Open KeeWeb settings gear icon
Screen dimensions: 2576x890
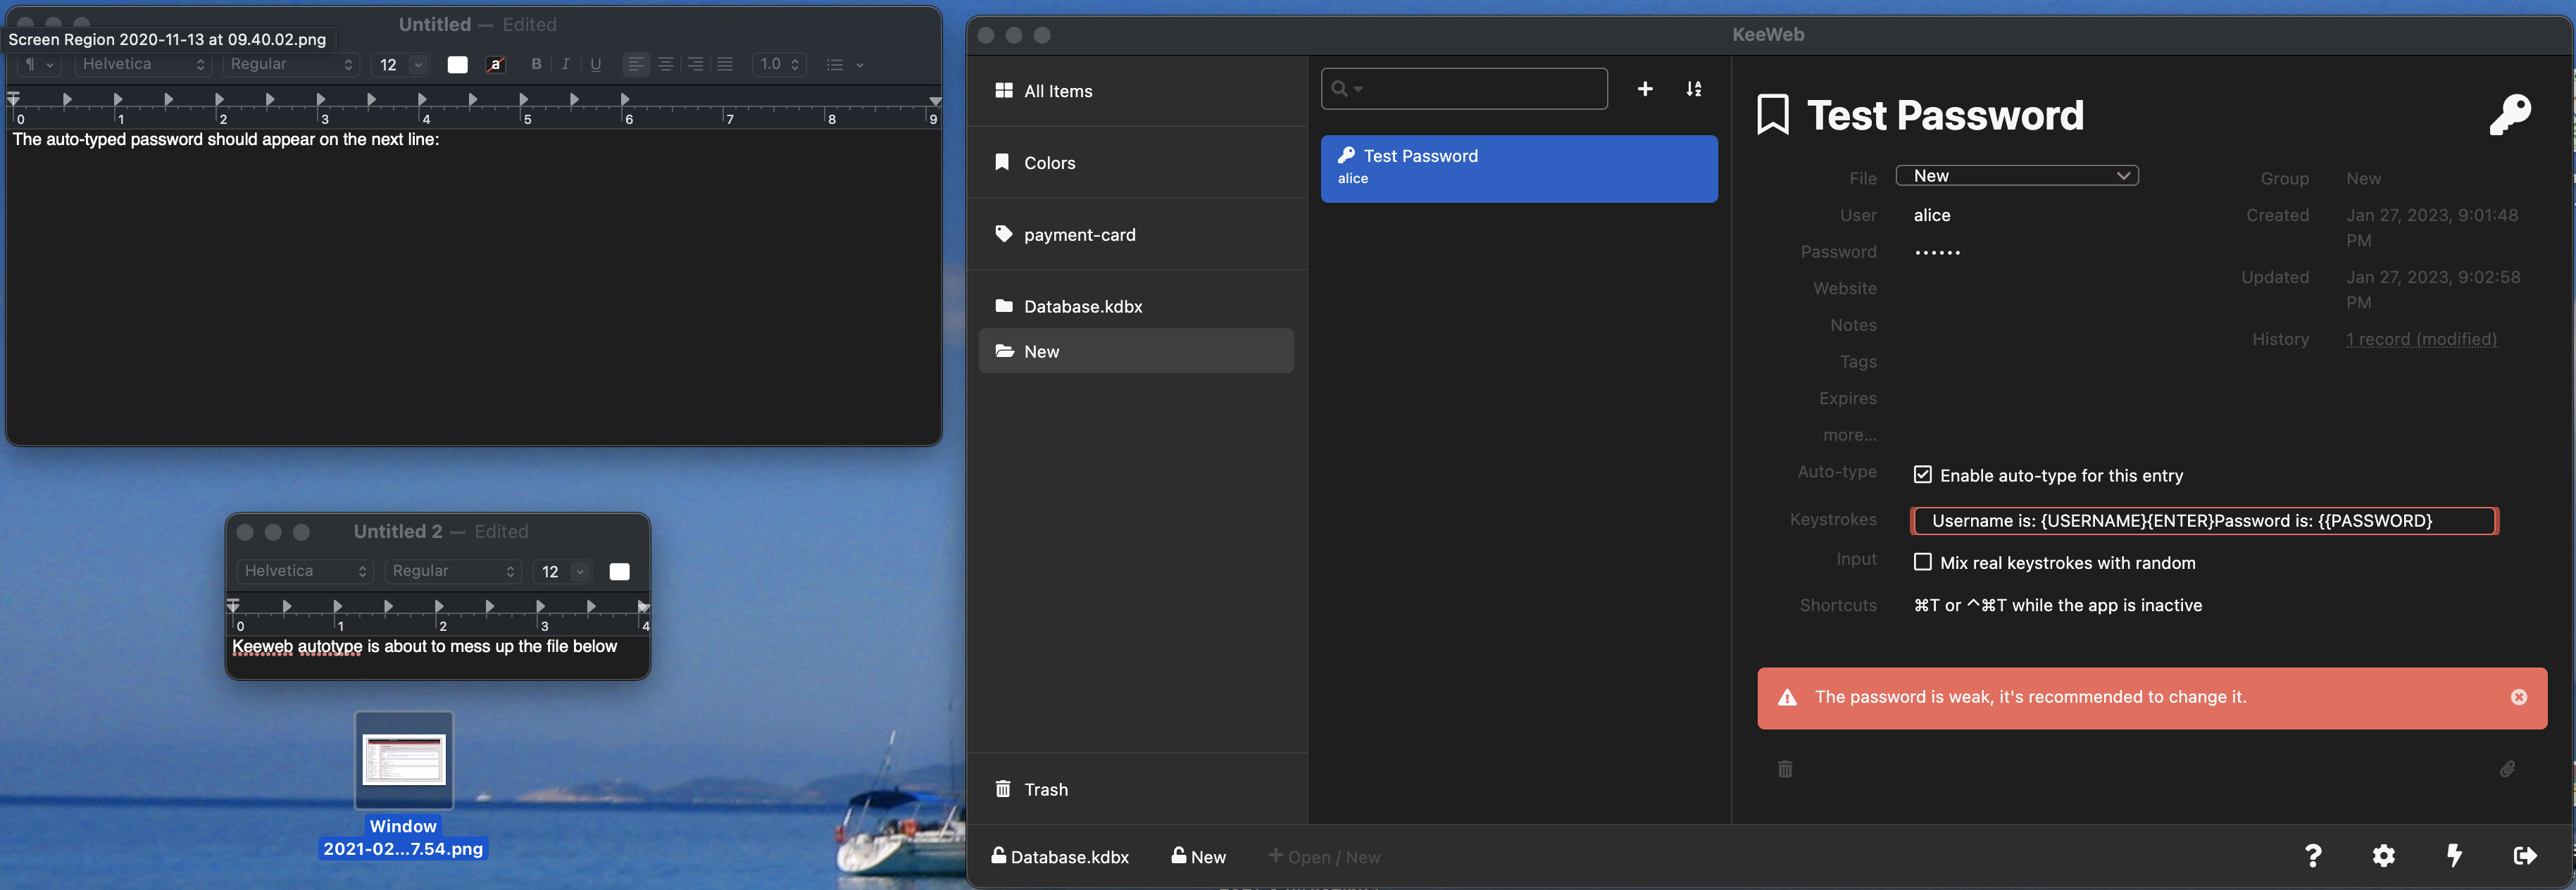(x=2383, y=855)
